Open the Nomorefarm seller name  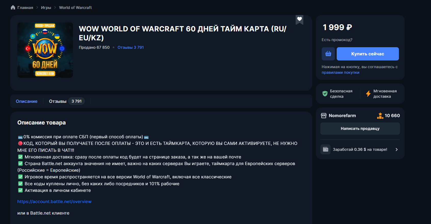click(x=342, y=116)
